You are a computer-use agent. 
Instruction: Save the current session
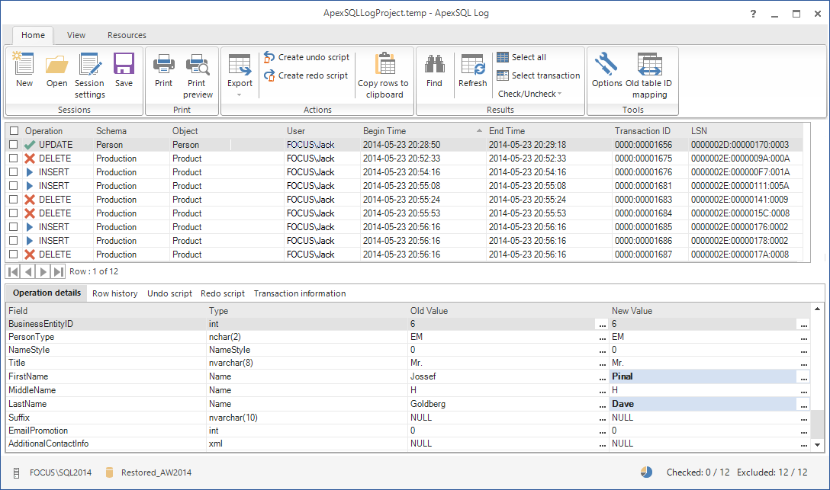tap(124, 64)
